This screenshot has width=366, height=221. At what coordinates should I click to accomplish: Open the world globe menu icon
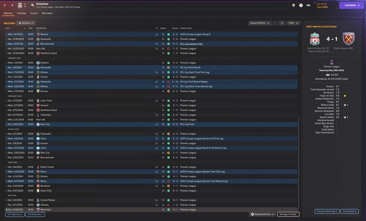coord(294,5)
